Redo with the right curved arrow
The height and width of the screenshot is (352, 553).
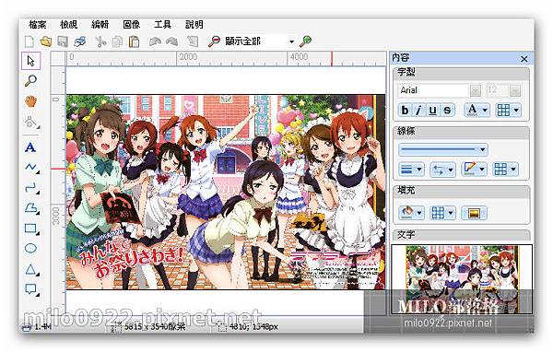(172, 41)
